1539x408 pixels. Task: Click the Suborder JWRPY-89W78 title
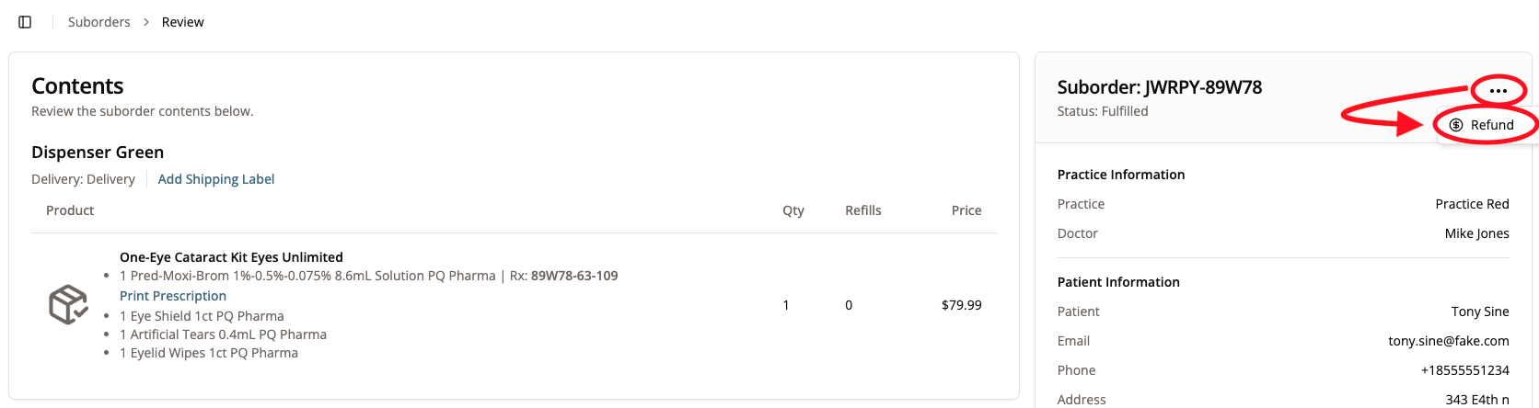[x=1160, y=87]
